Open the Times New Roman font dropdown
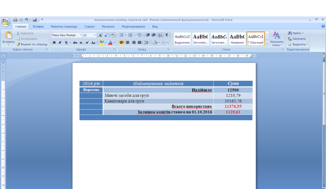The height and width of the screenshot is (189, 326). click(81, 35)
